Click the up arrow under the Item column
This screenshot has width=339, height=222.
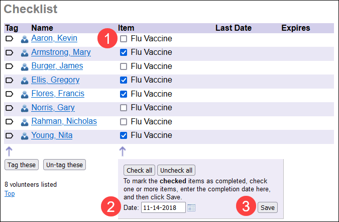coord(123,151)
